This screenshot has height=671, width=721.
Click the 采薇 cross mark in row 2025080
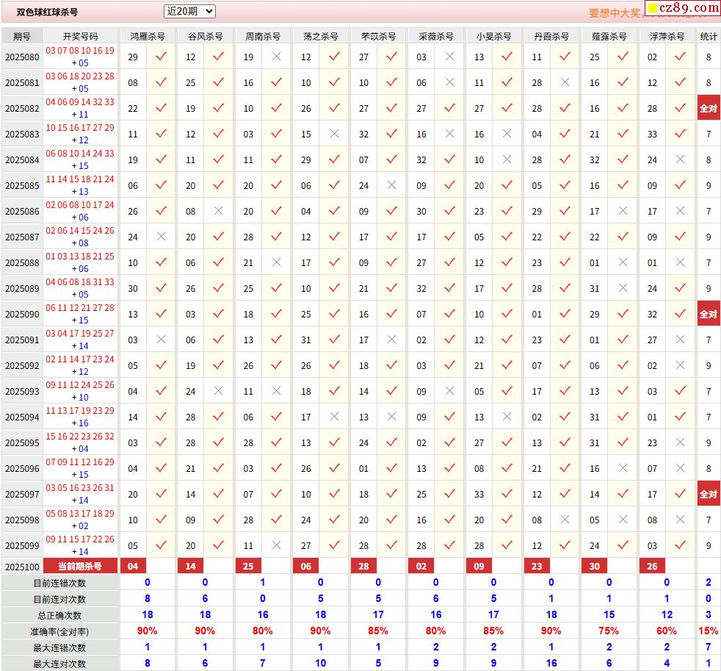coord(449,56)
